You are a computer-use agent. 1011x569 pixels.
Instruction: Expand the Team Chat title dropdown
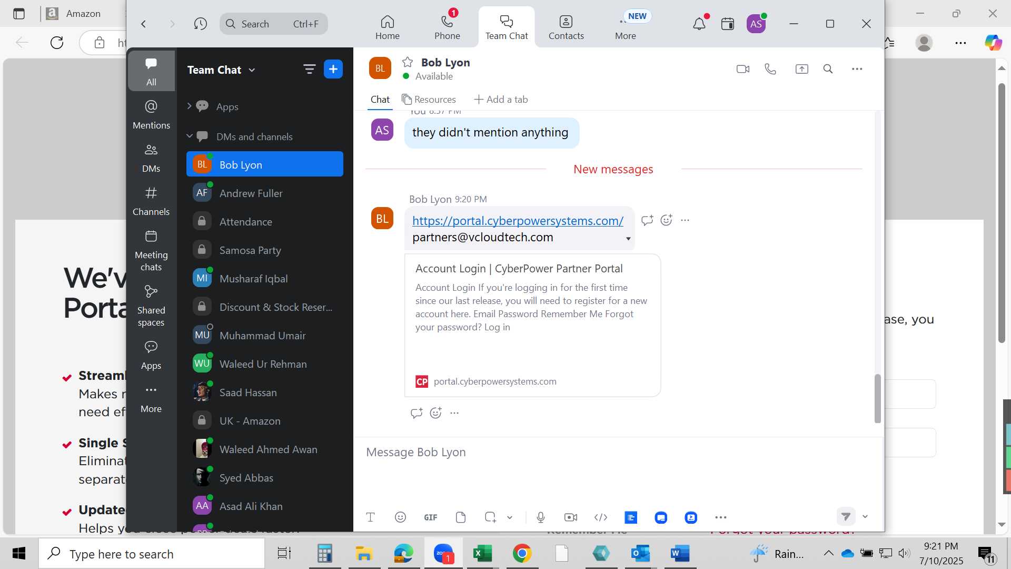(x=252, y=70)
